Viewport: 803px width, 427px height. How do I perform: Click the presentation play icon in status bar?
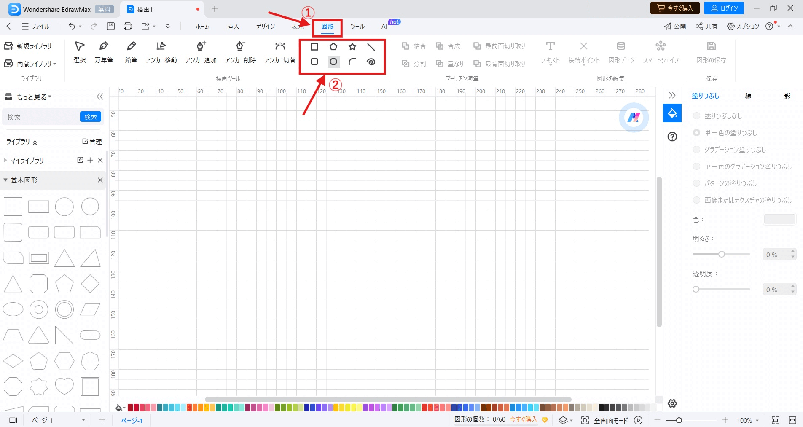coord(639,420)
